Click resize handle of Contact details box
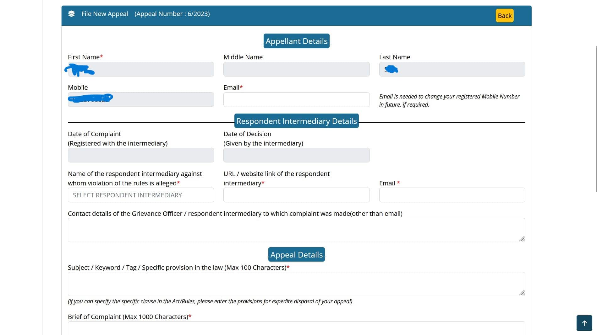The height and width of the screenshot is (335, 597). tap(522, 239)
